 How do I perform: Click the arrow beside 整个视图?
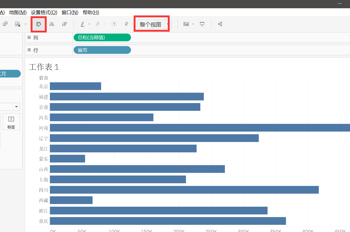pyautogui.click(x=168, y=24)
